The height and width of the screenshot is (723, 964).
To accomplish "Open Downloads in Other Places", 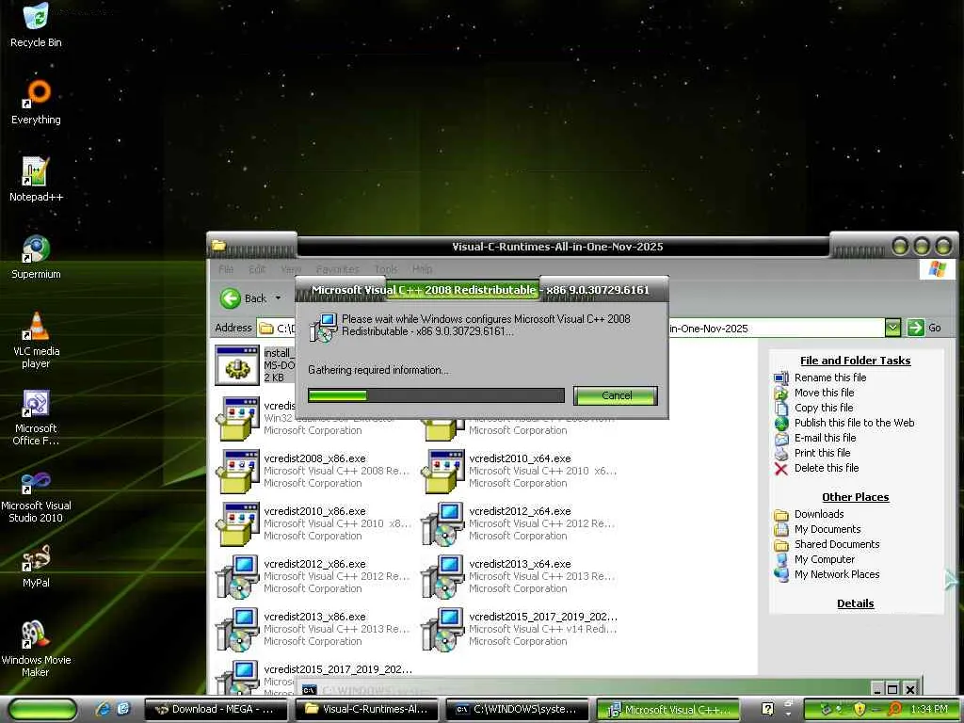I will point(819,514).
